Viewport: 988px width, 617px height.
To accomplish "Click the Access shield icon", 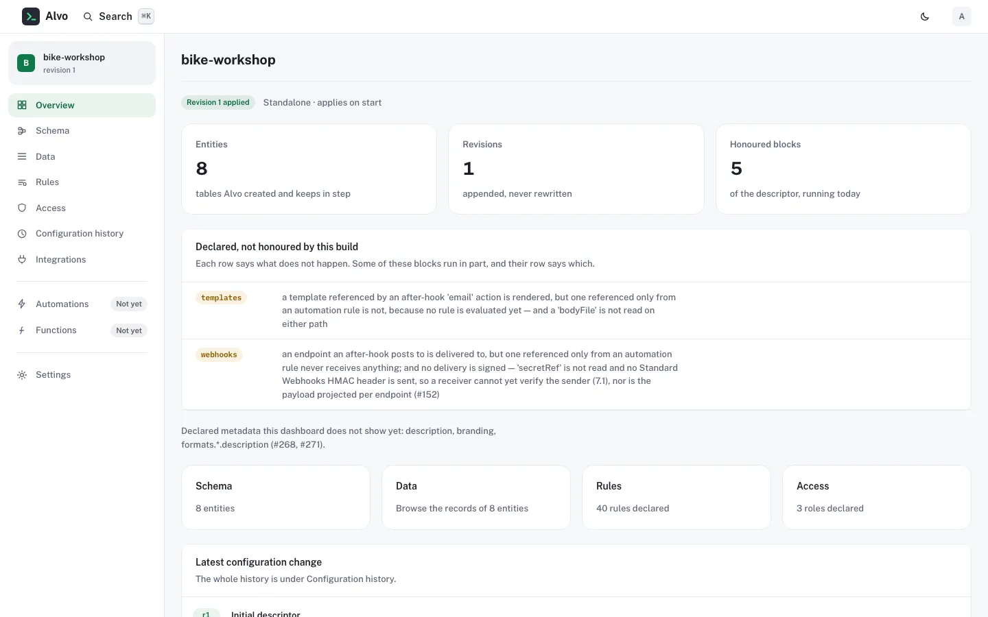I will 22,208.
